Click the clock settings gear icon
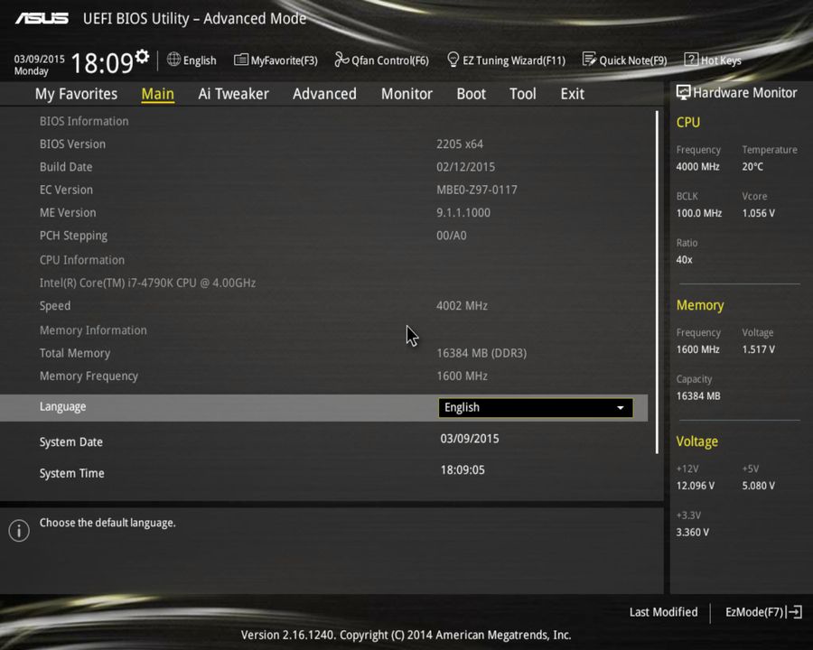813x650 pixels. click(141, 54)
